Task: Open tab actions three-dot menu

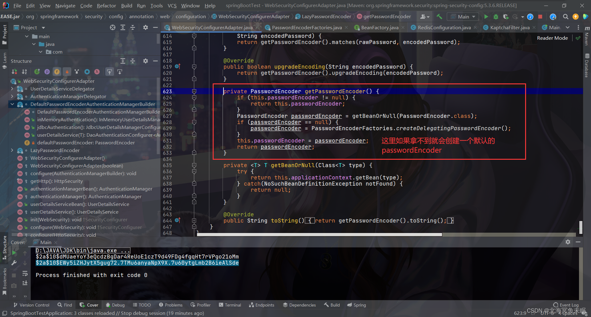Action: coord(578,27)
